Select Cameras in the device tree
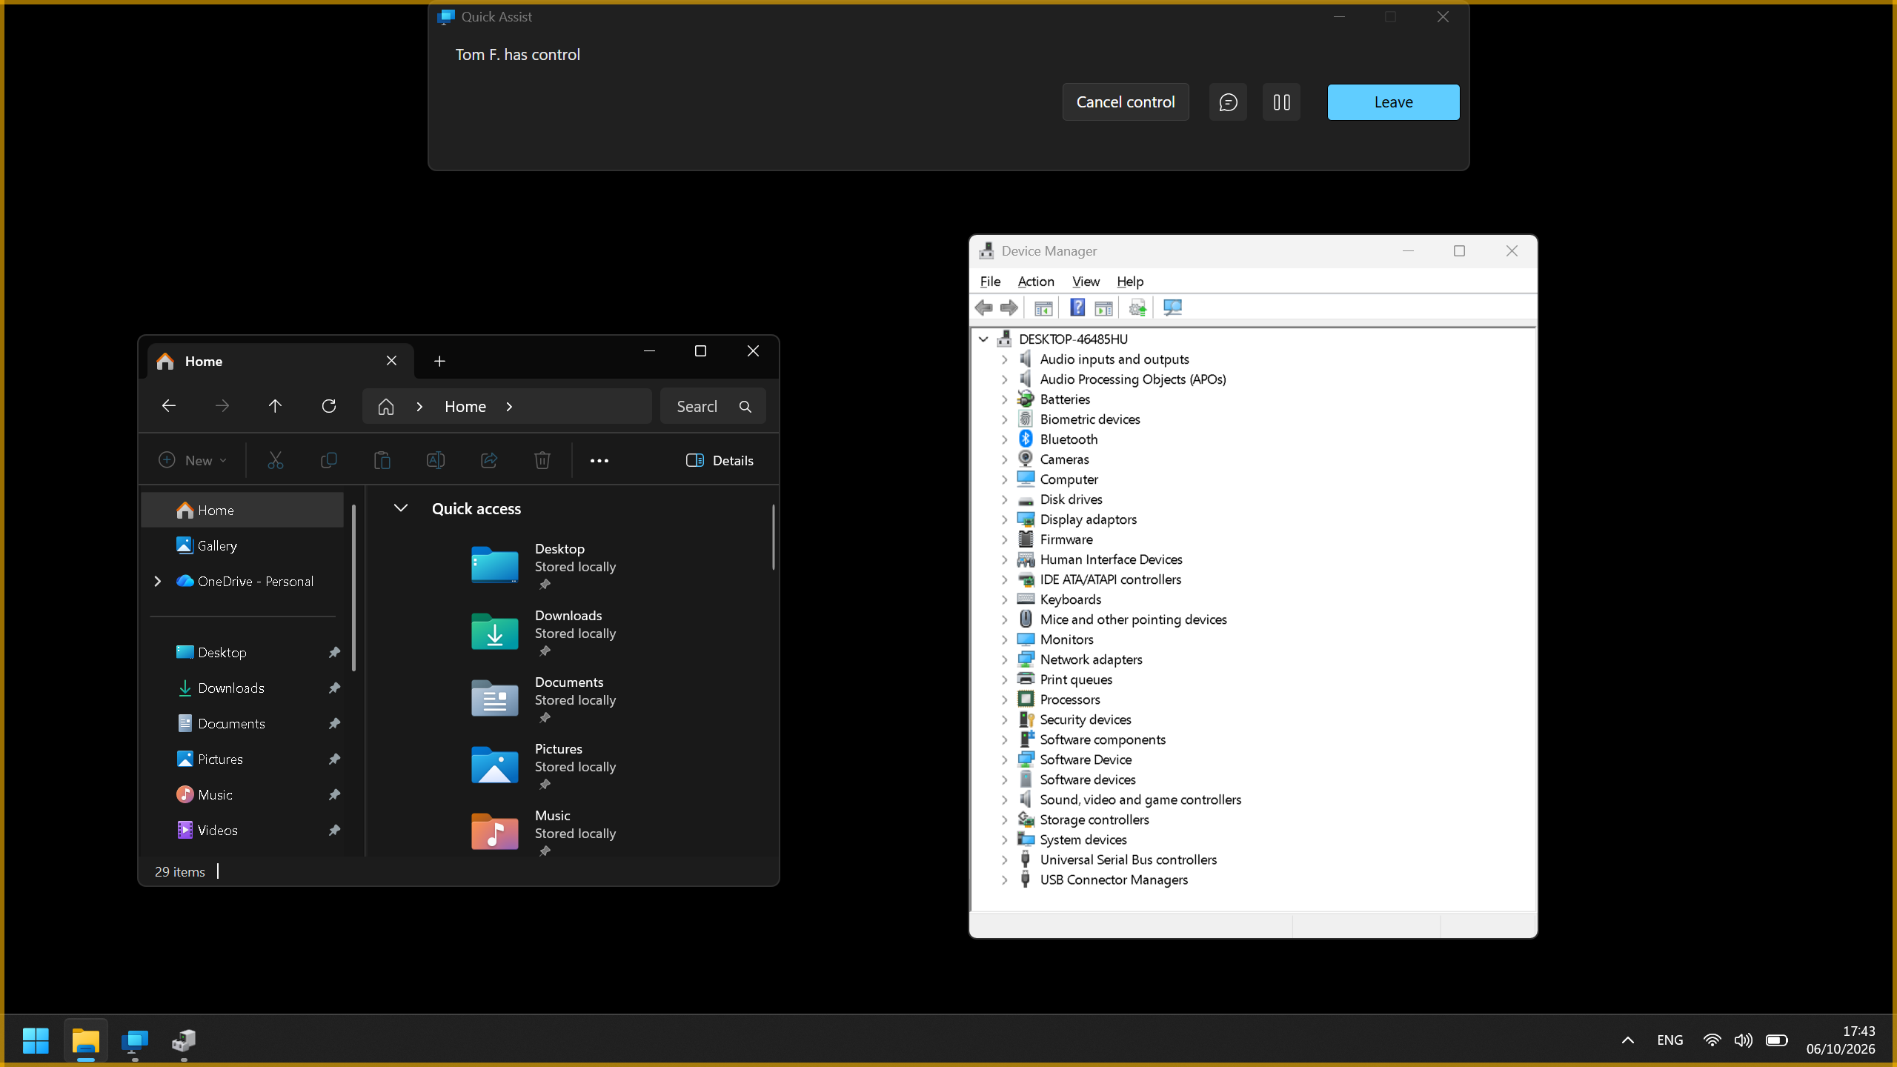The image size is (1897, 1067). (1064, 459)
